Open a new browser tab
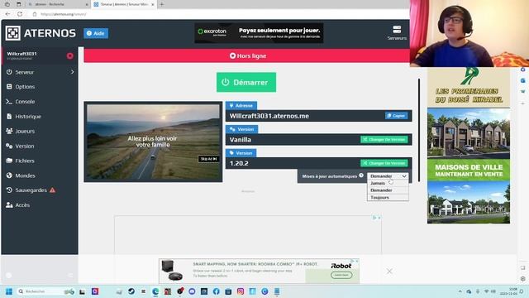 tap(162, 4)
